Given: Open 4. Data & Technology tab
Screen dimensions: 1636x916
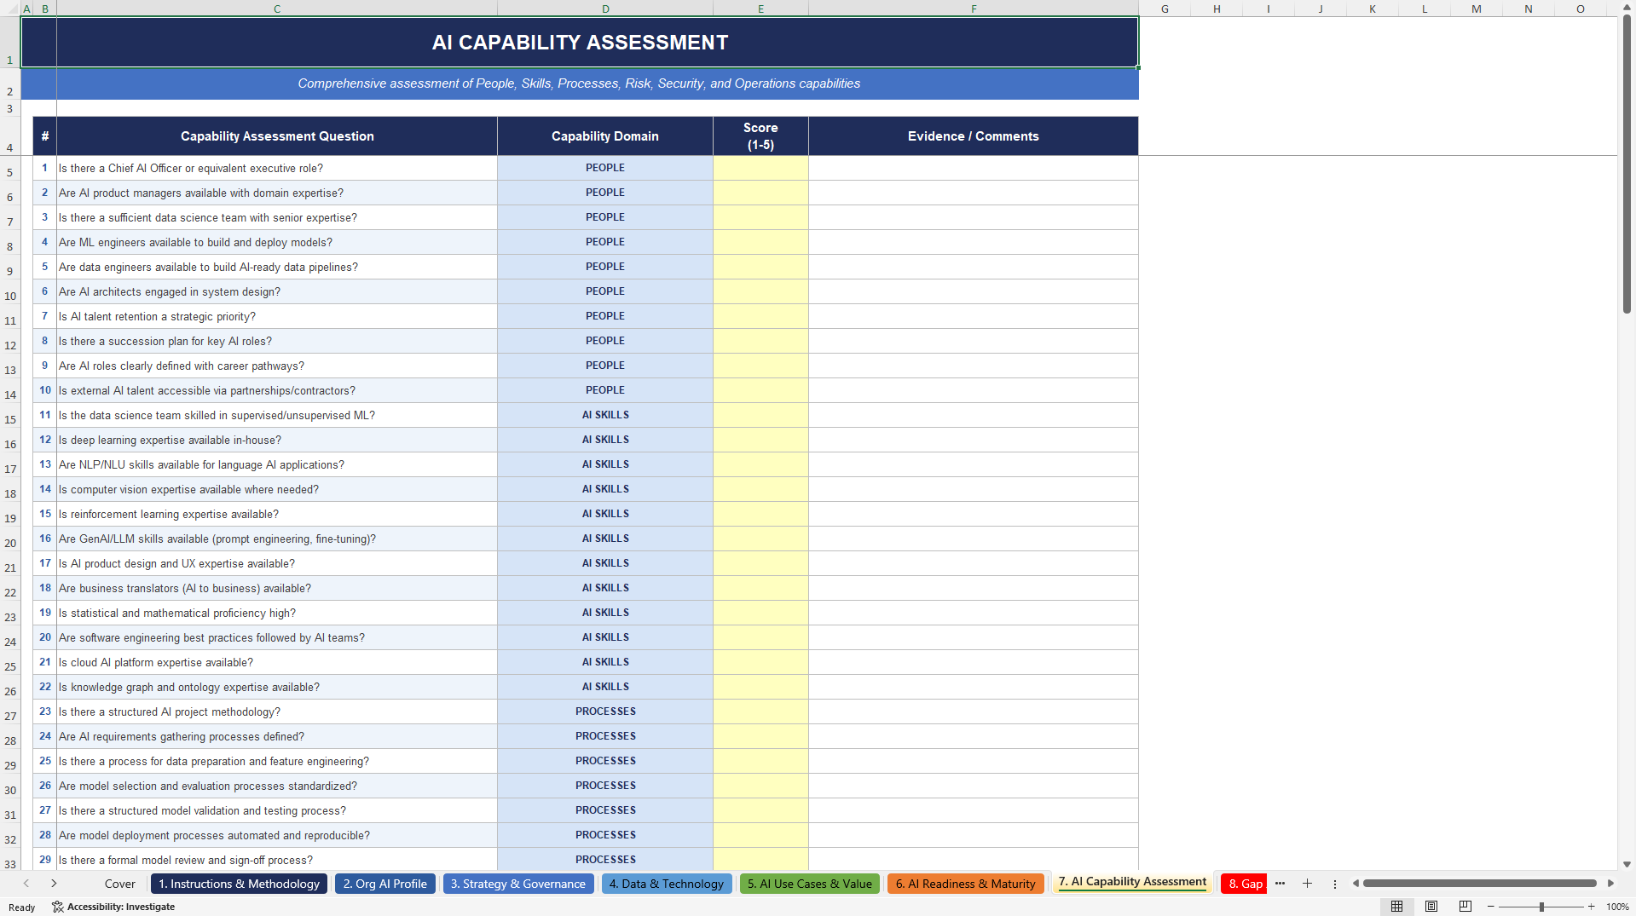Looking at the screenshot, I should tap(667, 884).
